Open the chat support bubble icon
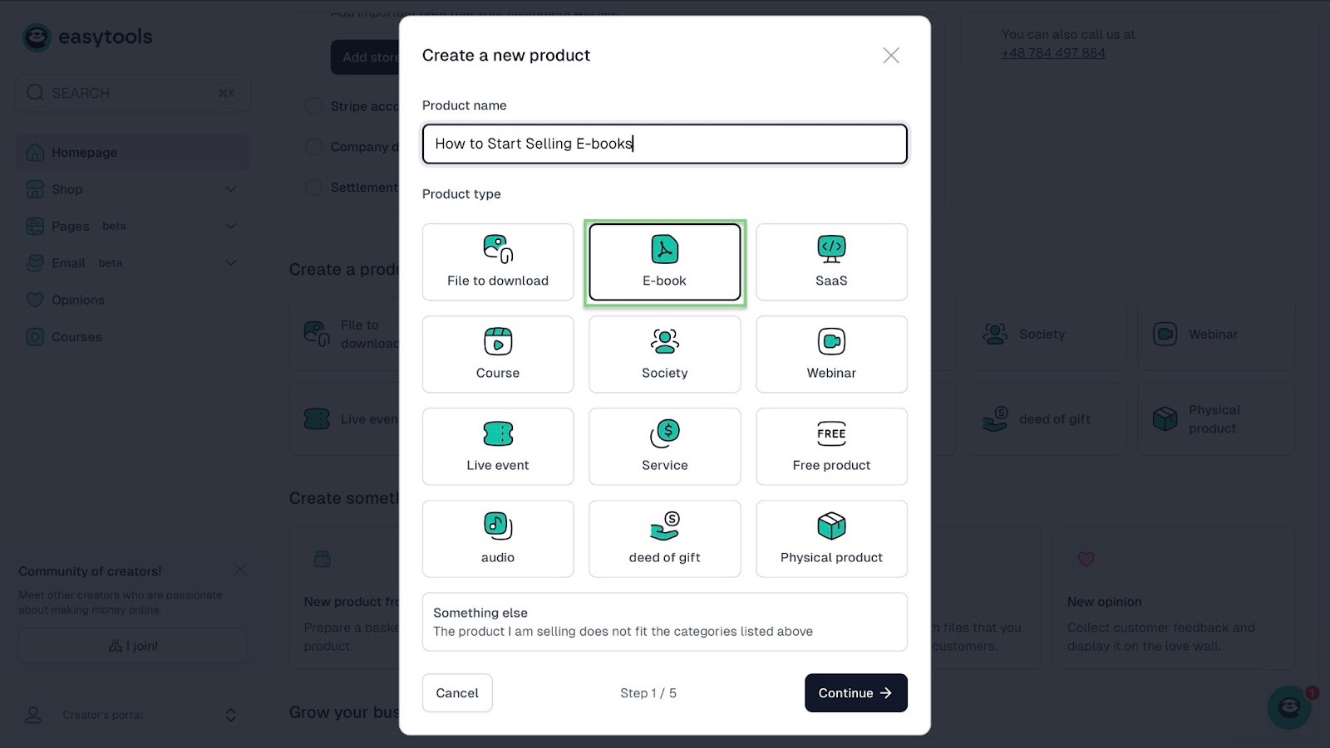Viewport: 1330px width, 748px height. coord(1289,707)
